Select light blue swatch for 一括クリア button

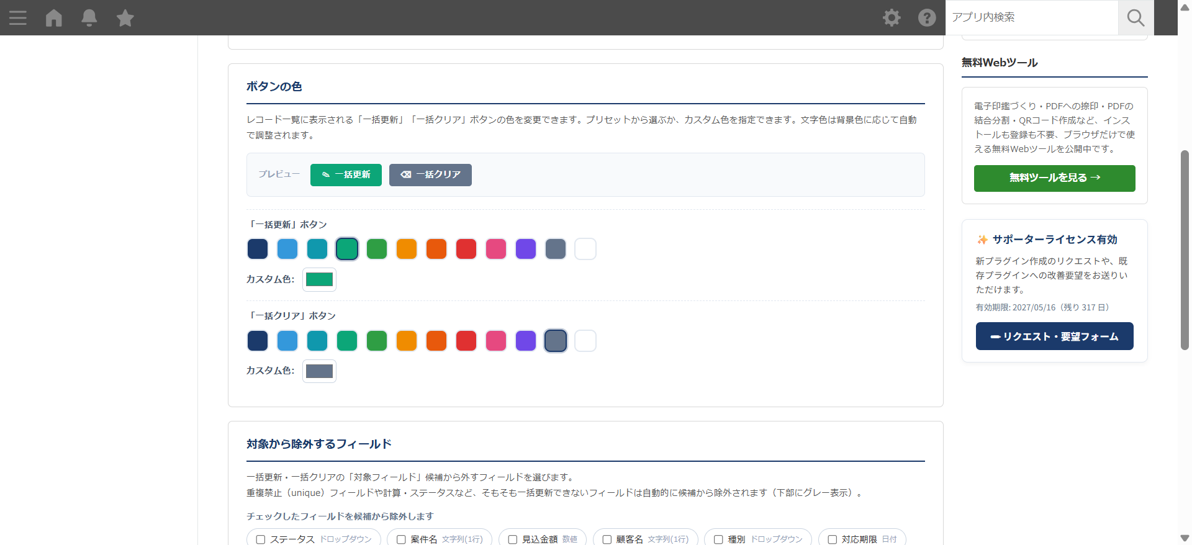pyautogui.click(x=287, y=341)
